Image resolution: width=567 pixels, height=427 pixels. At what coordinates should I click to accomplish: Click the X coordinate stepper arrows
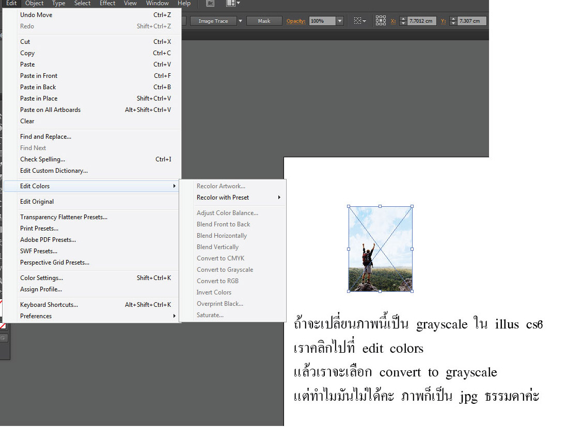(x=402, y=21)
